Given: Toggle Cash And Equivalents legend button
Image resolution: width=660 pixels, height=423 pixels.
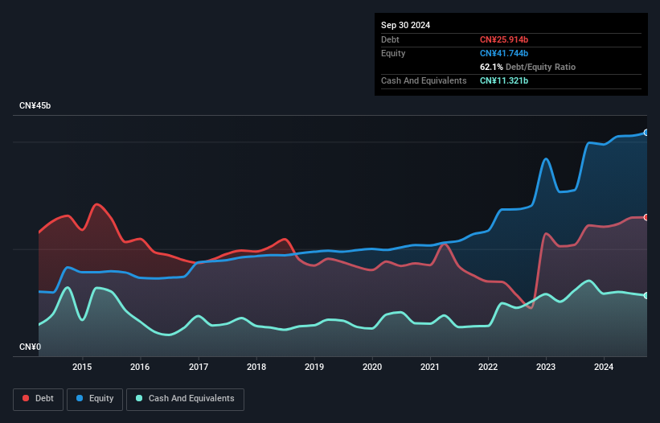Looking at the screenshot, I should [185, 399].
